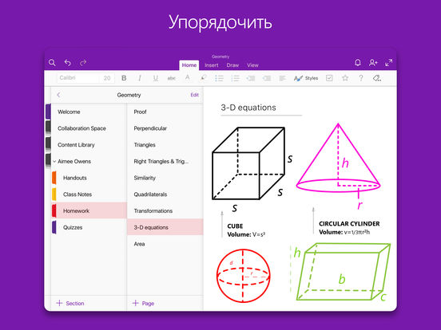
Task: Open the Welcome section
Action: point(89,112)
